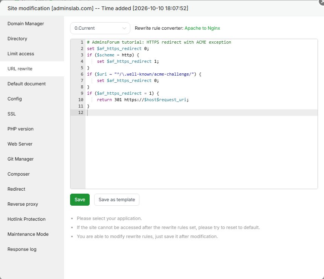Click line number 4 in gutter

82,61
